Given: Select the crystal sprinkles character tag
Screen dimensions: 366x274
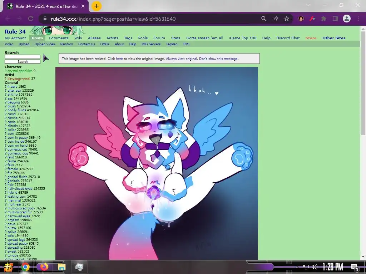Looking at the screenshot, I should [x=20, y=71].
